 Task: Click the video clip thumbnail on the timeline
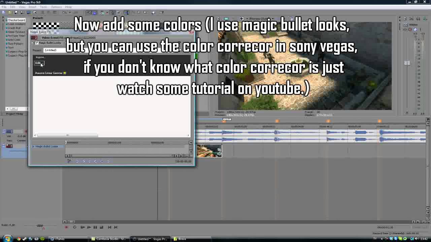coord(209,151)
